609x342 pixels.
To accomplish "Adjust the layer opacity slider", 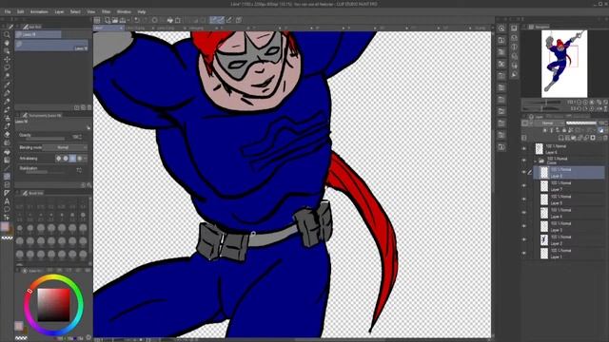I will point(581,123).
